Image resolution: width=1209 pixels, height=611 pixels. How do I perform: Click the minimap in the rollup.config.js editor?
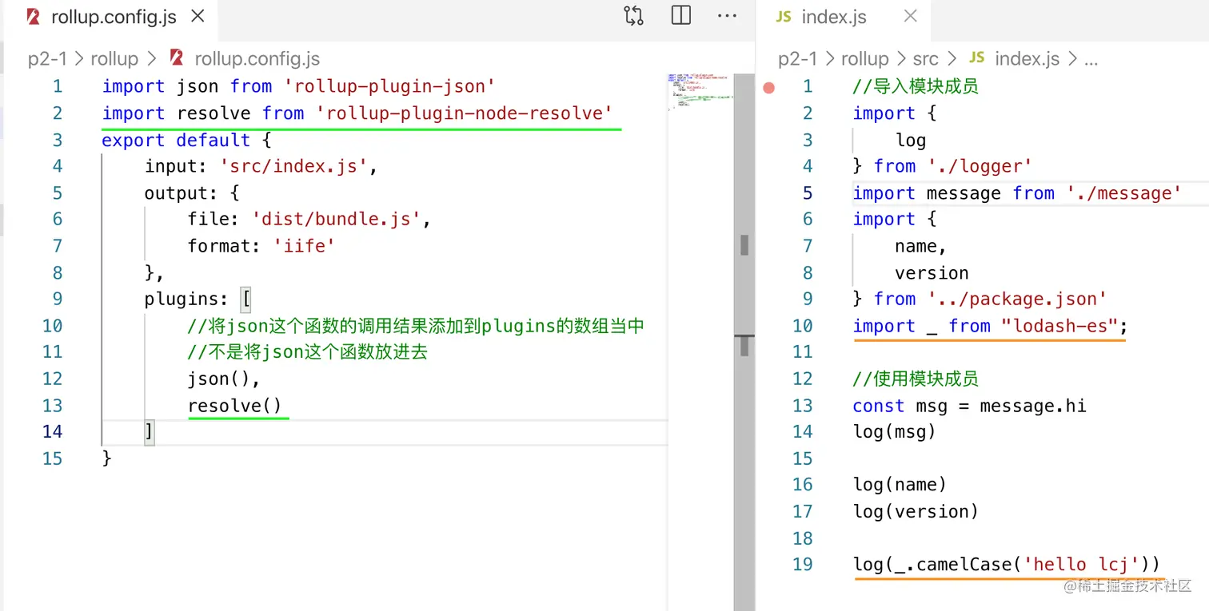click(700, 93)
